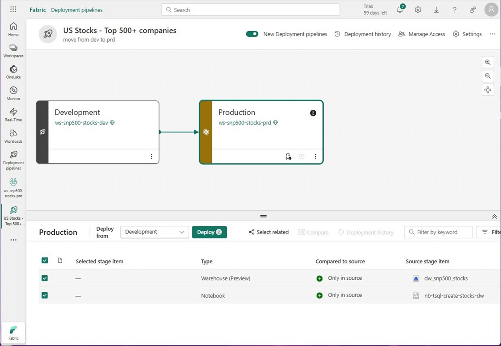
Task: Sort by Selected stage item column
Action: coord(99,261)
